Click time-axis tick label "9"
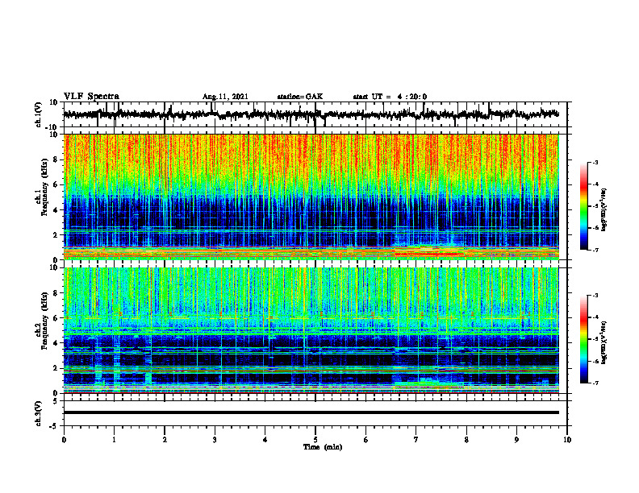639x493 pixels. point(516,440)
